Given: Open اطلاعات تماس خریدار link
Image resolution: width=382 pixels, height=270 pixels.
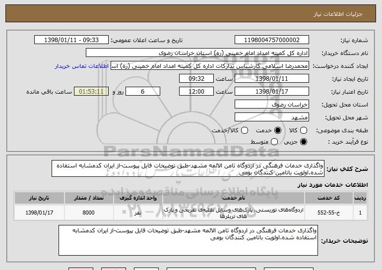Looking at the screenshot, I should point(82,66).
